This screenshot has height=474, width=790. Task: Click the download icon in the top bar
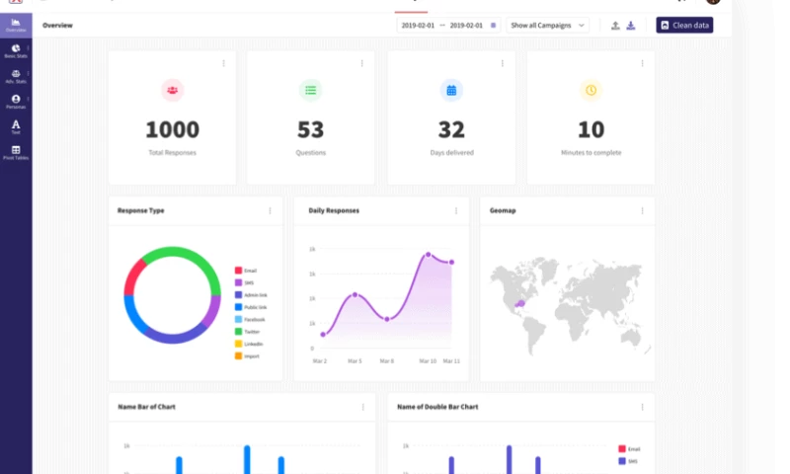[630, 25]
